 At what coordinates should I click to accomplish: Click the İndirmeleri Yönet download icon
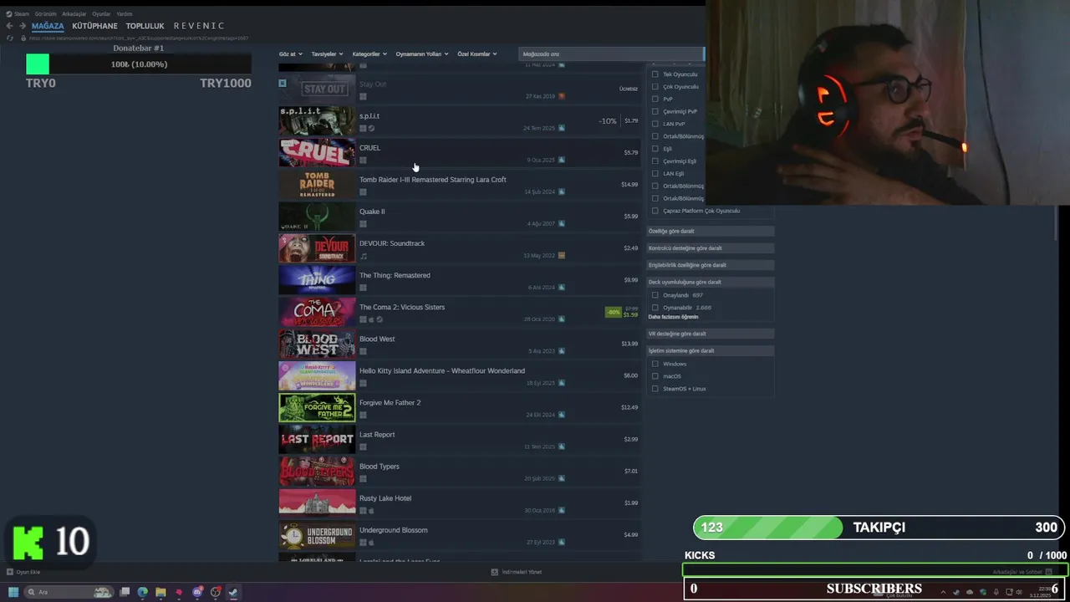coord(494,572)
